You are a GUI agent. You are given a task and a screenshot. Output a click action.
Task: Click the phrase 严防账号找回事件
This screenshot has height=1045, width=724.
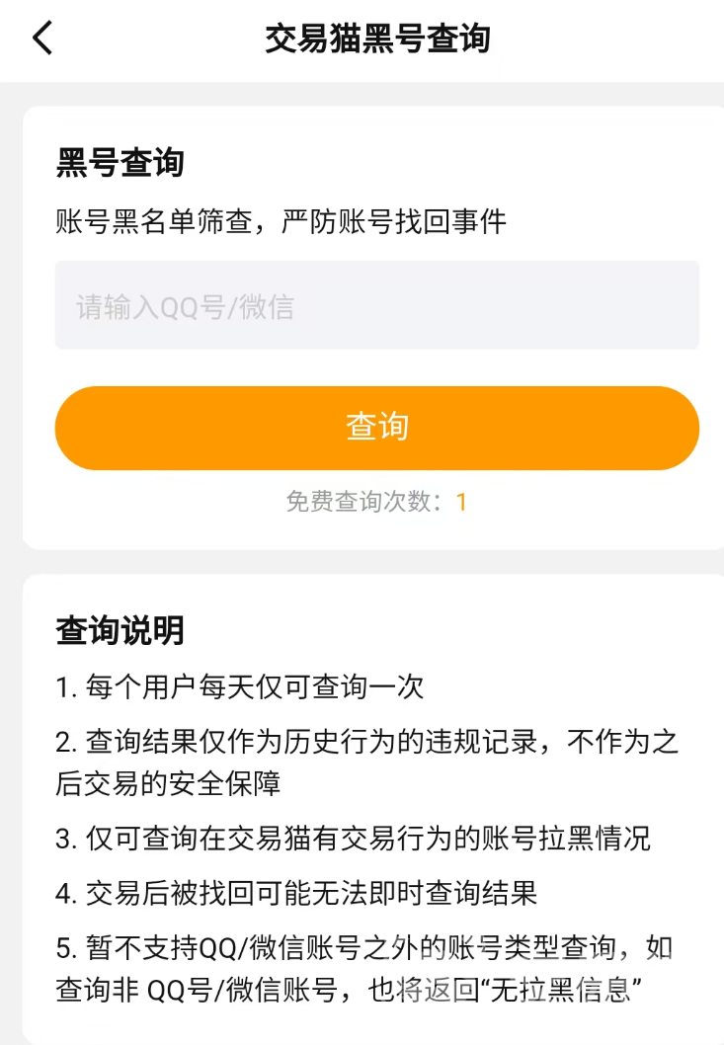click(394, 222)
